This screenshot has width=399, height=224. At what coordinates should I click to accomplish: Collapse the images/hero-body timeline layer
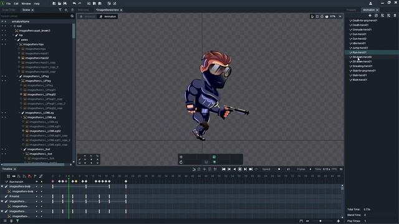point(2,187)
